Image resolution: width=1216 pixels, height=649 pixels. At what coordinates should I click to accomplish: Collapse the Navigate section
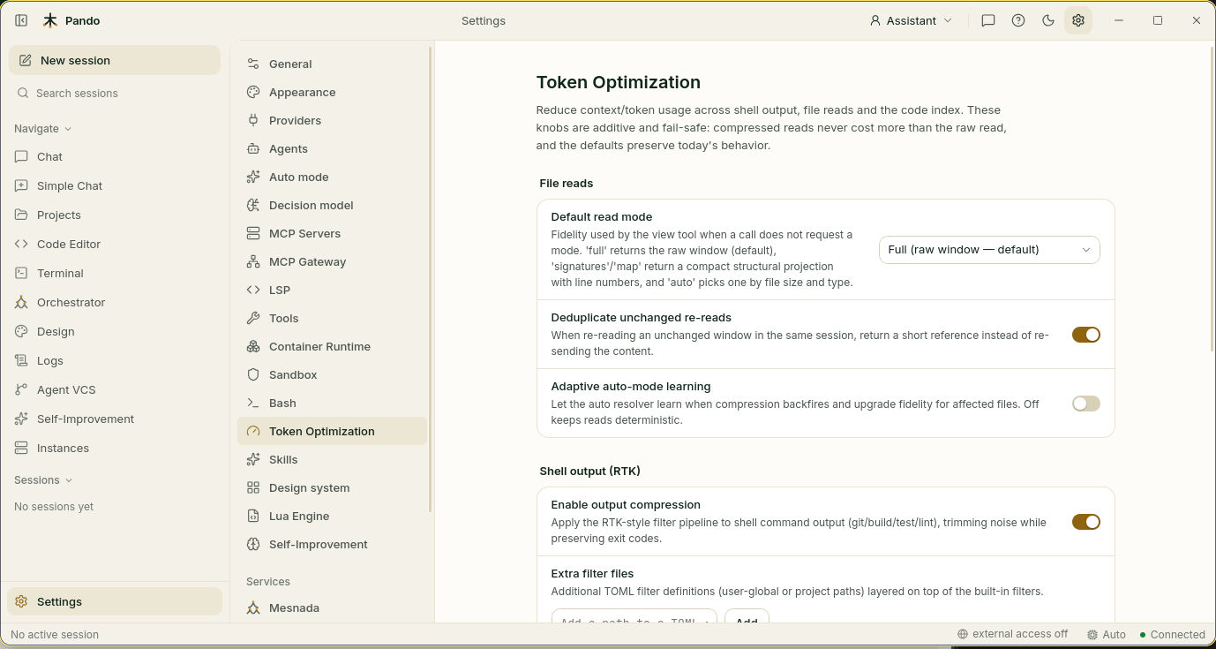point(42,129)
